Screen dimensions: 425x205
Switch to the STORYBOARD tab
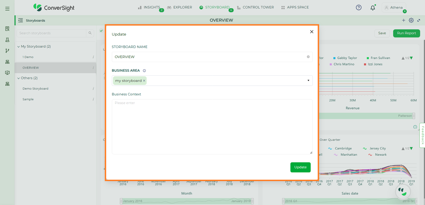click(214, 8)
